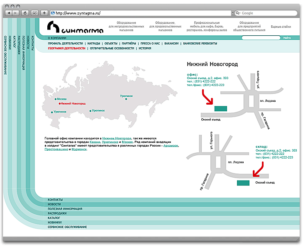The image size is (303, 247).
Task: Select Вакансии menu item
Action: point(171,44)
